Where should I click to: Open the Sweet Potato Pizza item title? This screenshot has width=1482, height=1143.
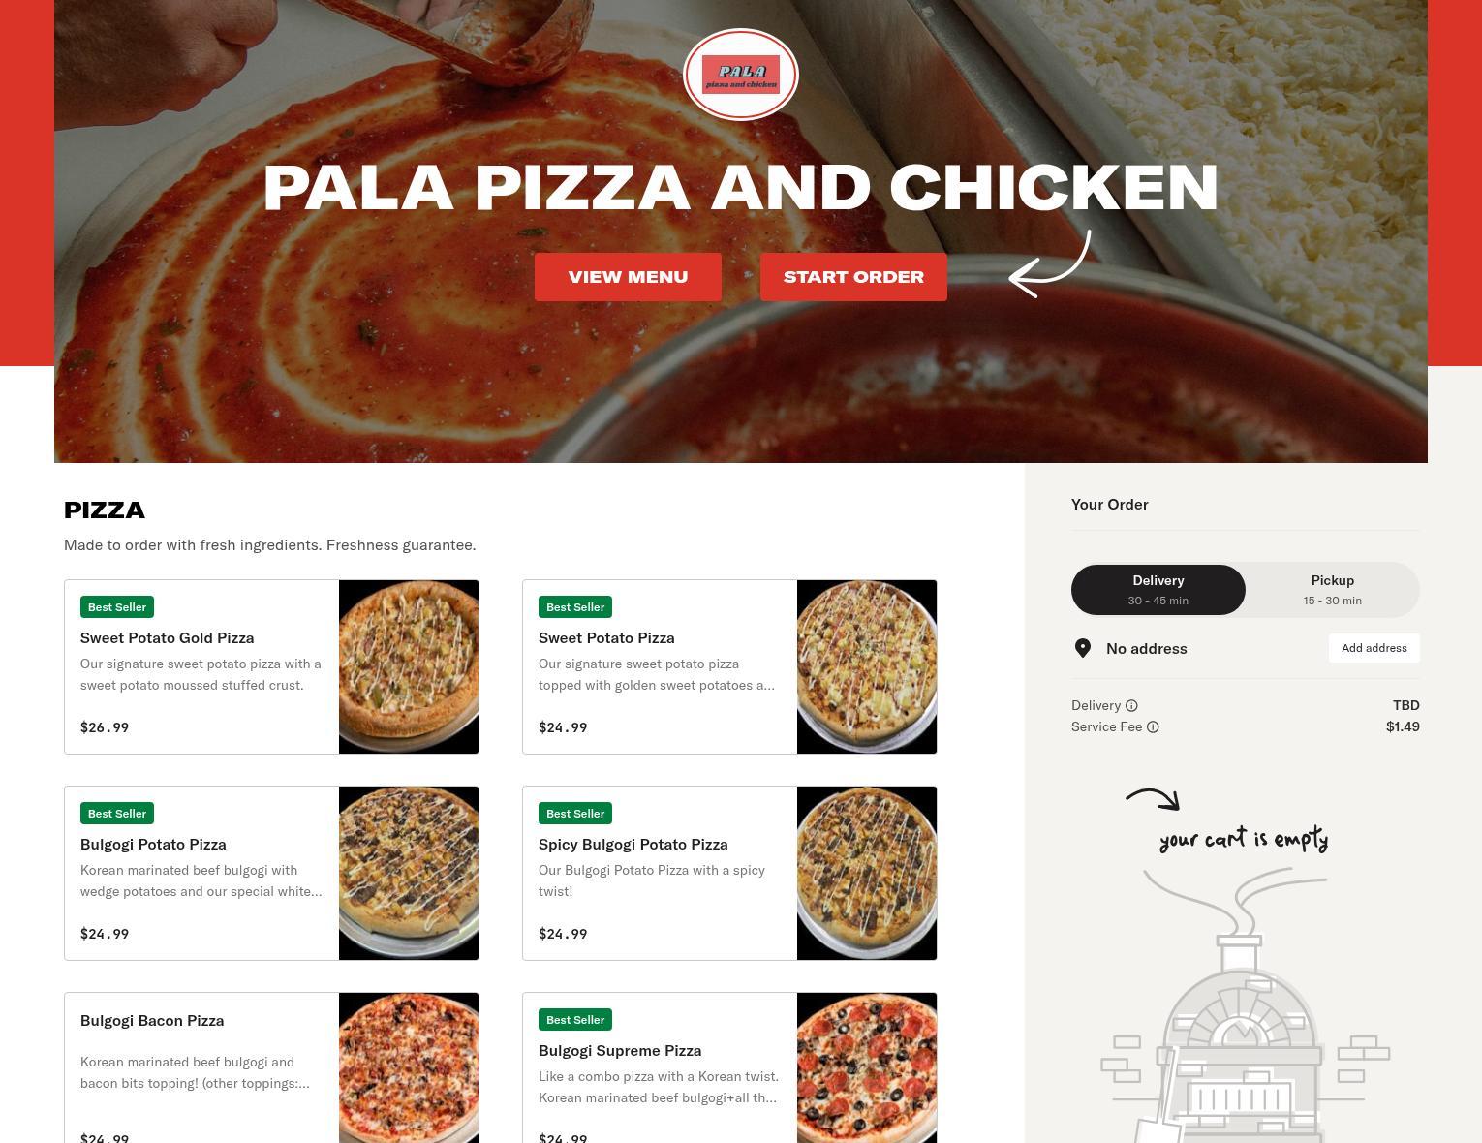click(606, 637)
